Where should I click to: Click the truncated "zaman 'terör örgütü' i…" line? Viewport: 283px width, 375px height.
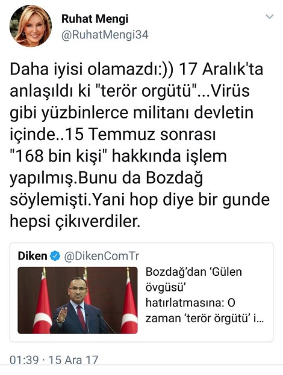pyautogui.click(x=205, y=319)
